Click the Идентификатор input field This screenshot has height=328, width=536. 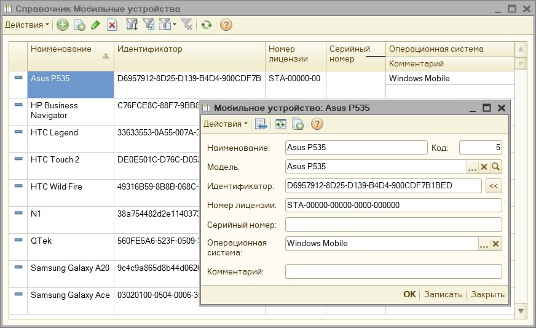[383, 186]
